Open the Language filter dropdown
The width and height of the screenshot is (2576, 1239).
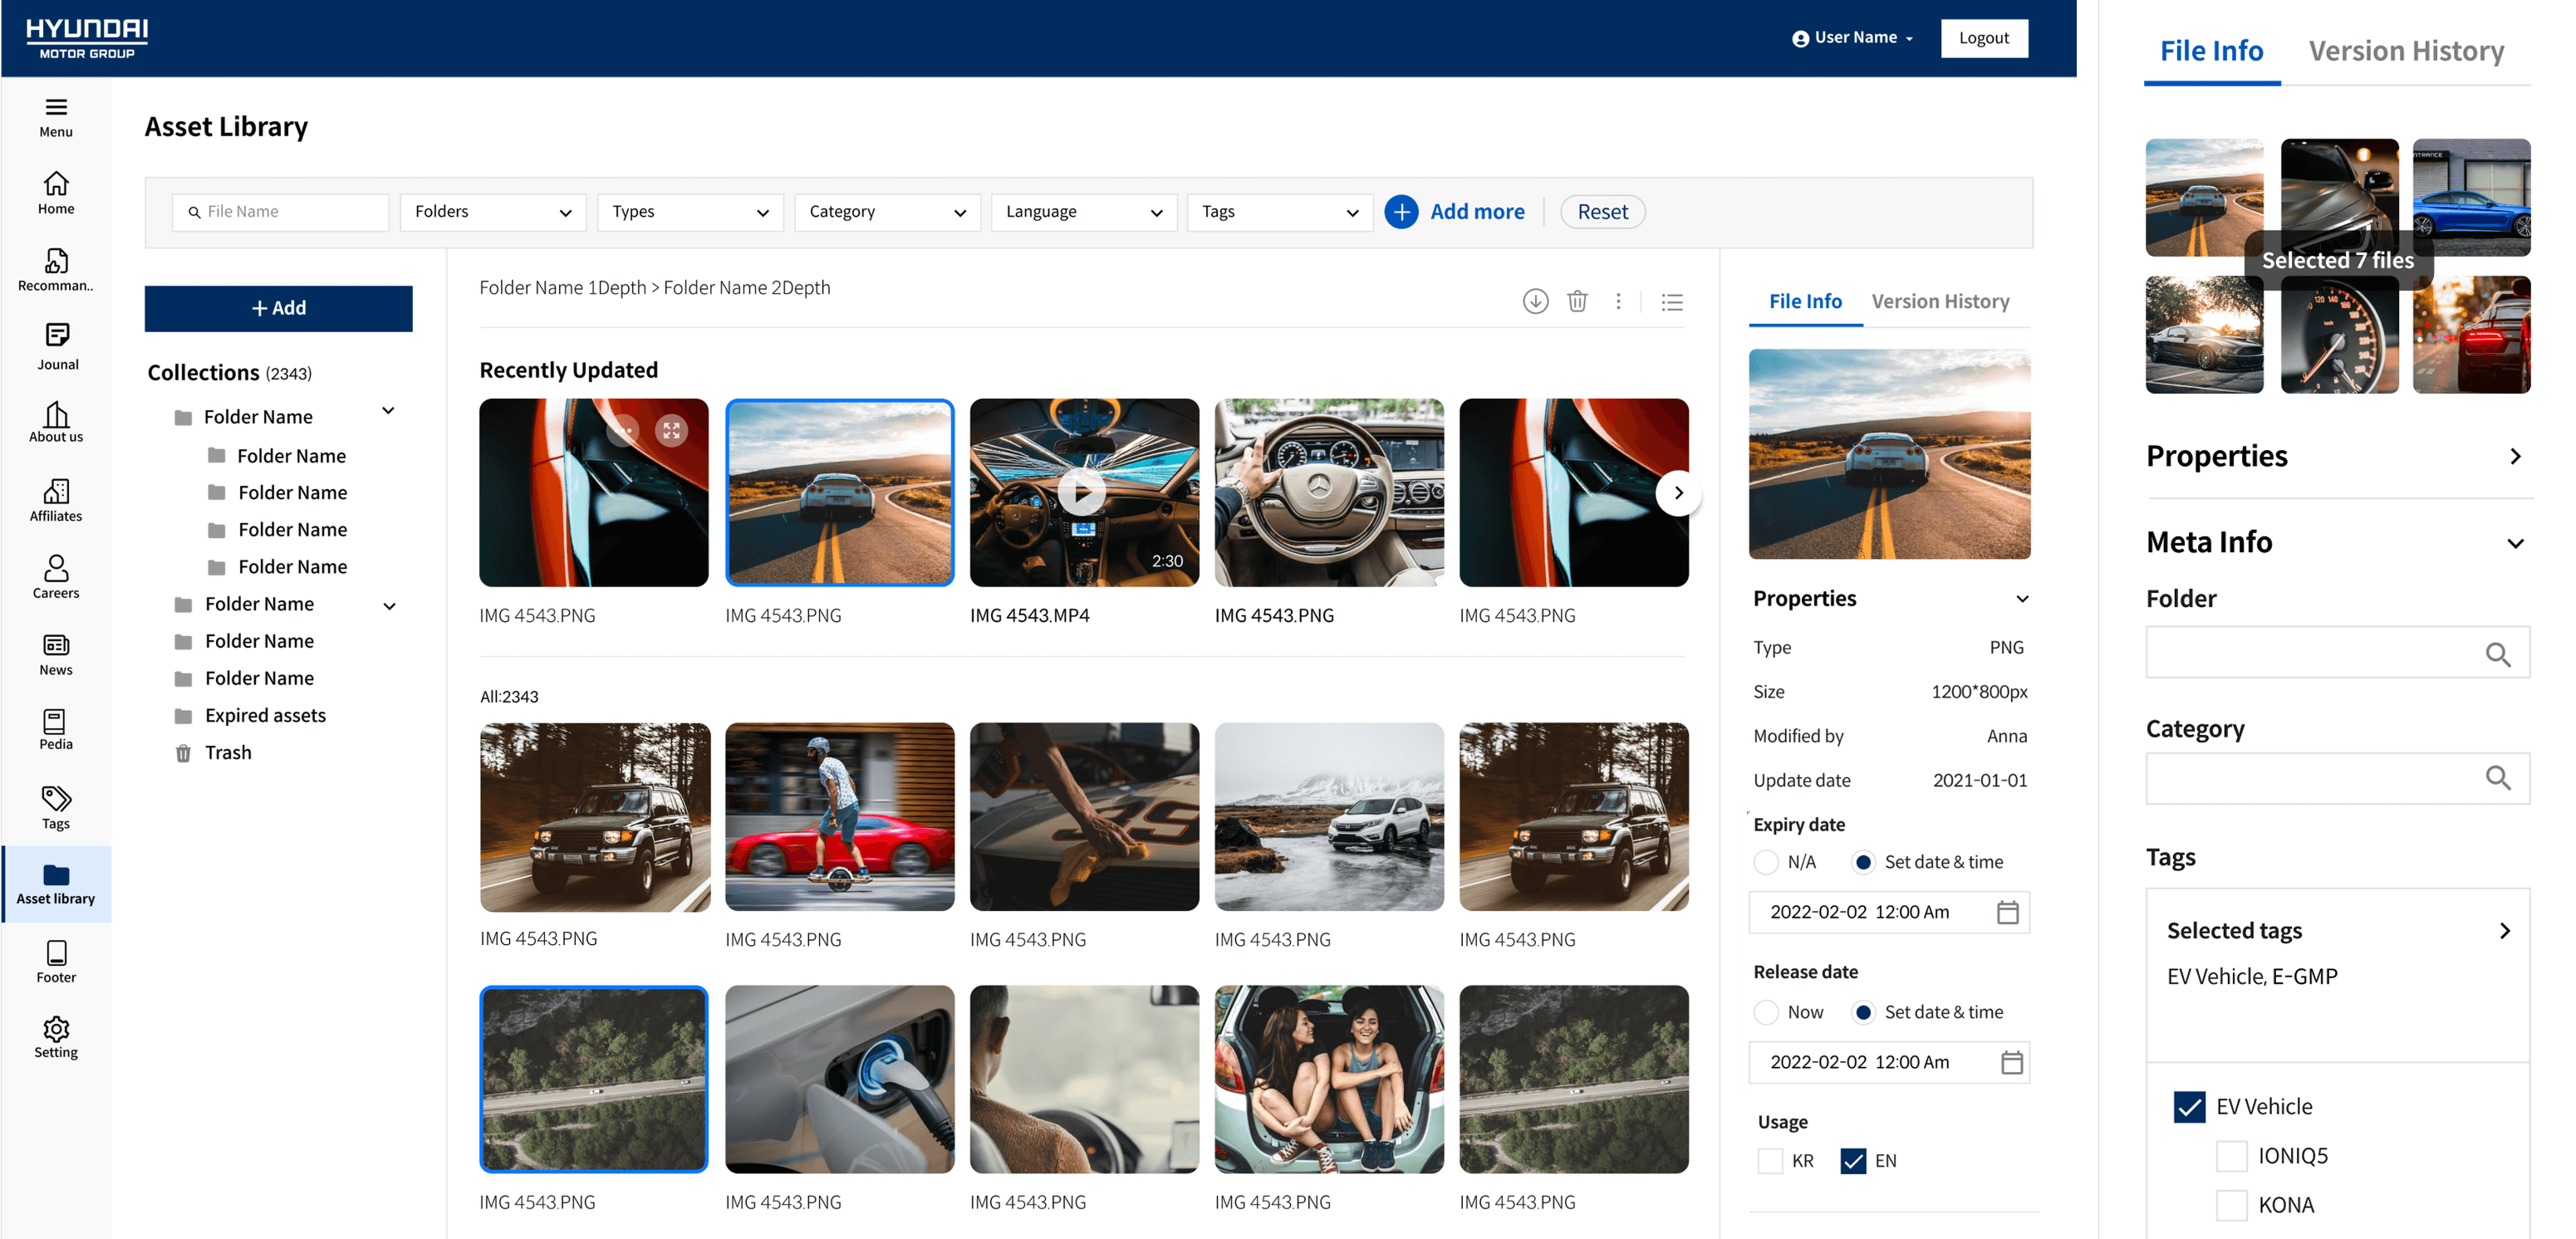[1083, 212]
